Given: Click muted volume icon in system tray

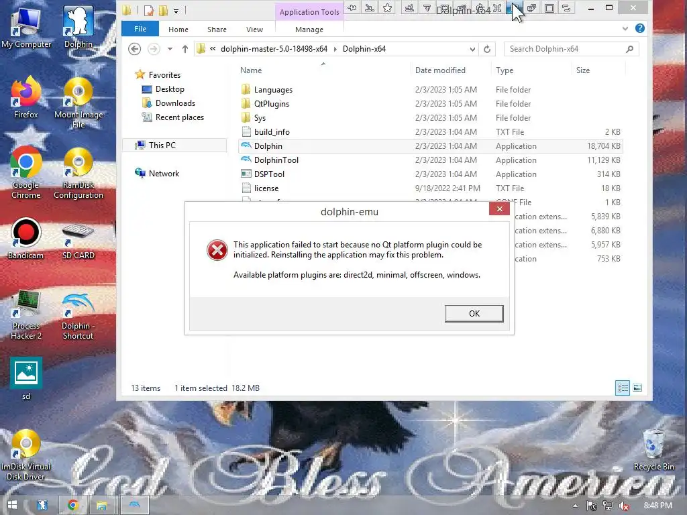Looking at the screenshot, I should tap(623, 506).
